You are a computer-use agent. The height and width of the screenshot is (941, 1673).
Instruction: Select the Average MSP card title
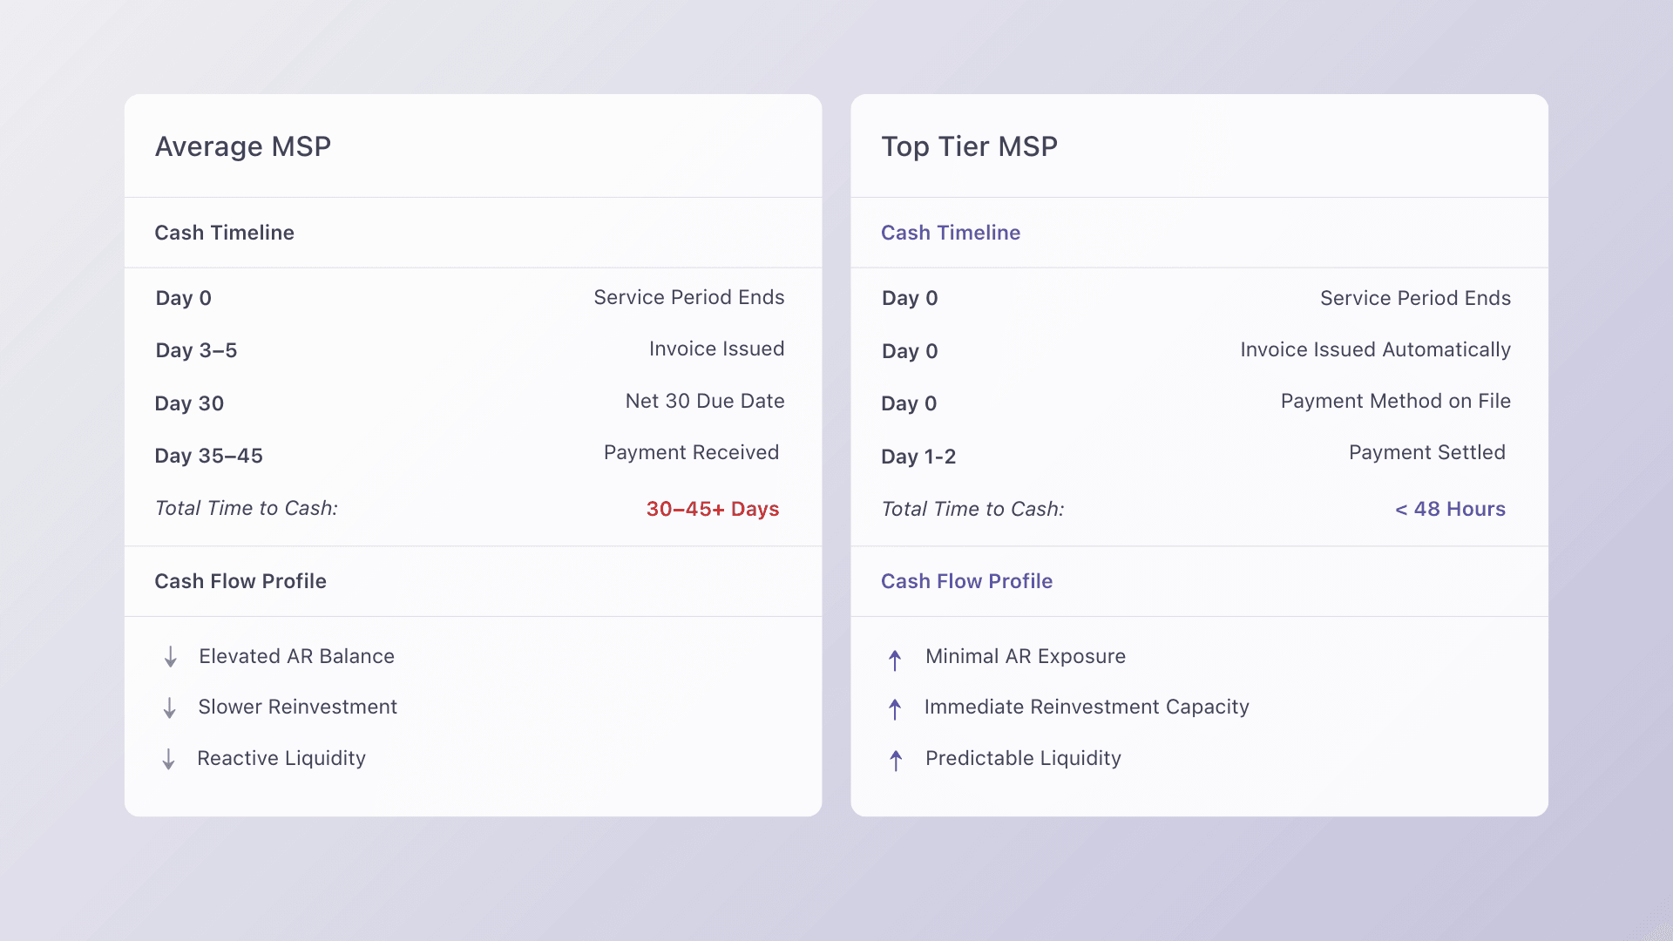(243, 146)
